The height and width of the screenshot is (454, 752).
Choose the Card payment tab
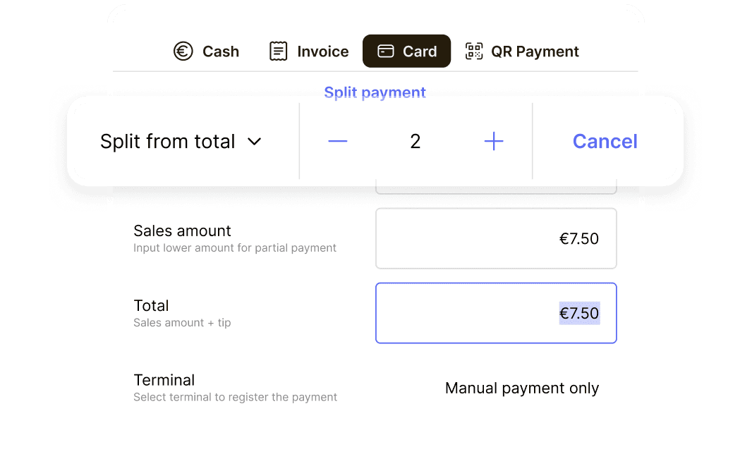tap(420, 51)
